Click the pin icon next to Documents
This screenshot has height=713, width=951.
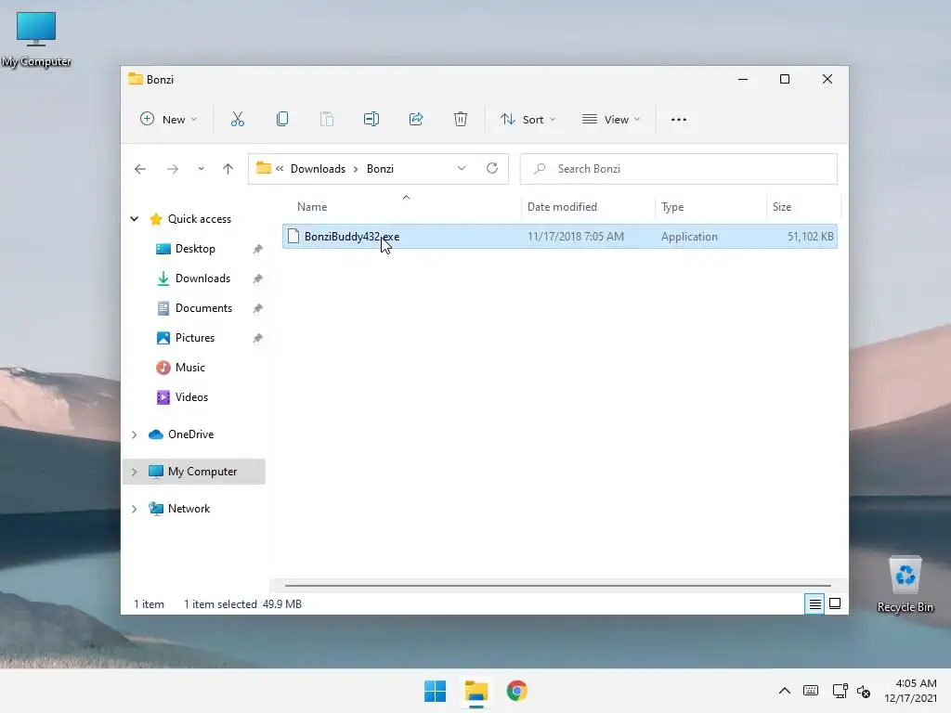tap(258, 308)
